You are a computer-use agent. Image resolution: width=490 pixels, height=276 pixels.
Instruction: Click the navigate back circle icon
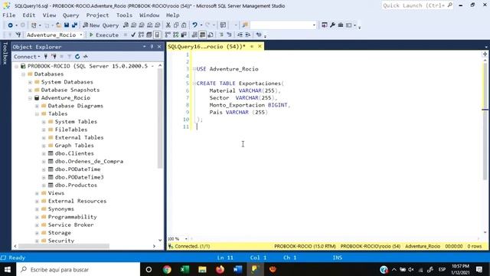pyautogui.click(x=10, y=25)
